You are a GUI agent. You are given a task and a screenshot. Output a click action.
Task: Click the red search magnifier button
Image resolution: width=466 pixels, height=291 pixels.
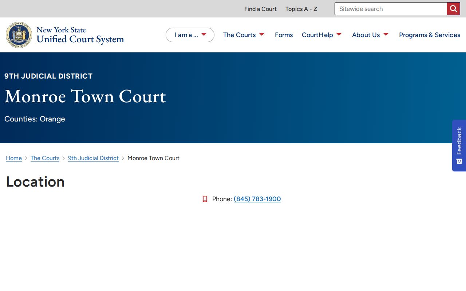point(454,9)
